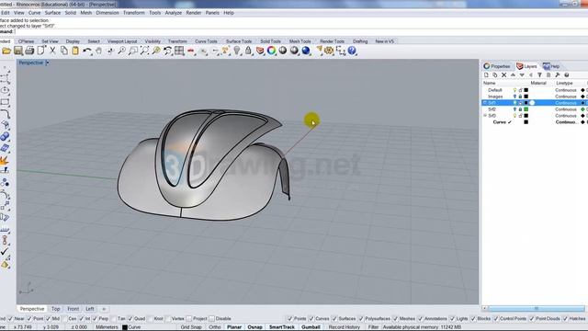Click the New Layer icon in Layers panel
The image size is (588, 331).
pyautogui.click(x=486, y=75)
